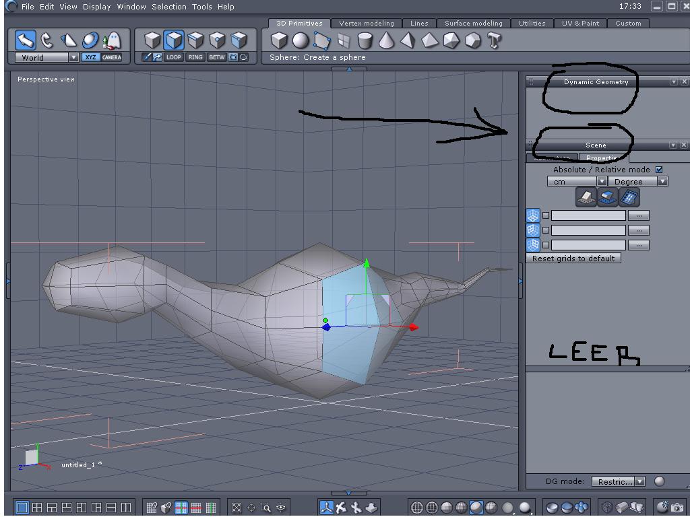Select the LOOP selection mode
The width and height of the screenshot is (690, 517).
coord(174,57)
